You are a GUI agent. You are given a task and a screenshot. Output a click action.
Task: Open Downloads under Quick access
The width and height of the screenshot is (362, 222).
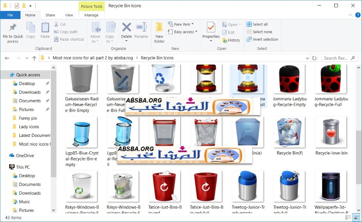[30, 92]
